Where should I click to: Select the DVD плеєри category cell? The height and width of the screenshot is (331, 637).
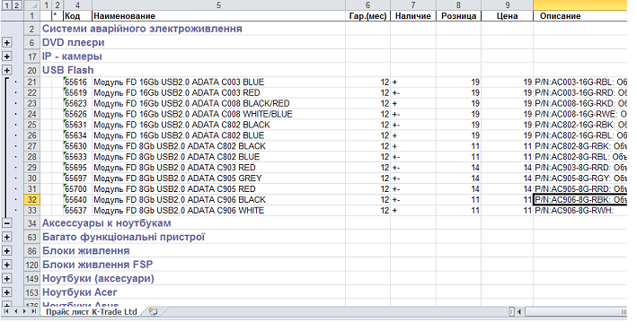(x=73, y=42)
